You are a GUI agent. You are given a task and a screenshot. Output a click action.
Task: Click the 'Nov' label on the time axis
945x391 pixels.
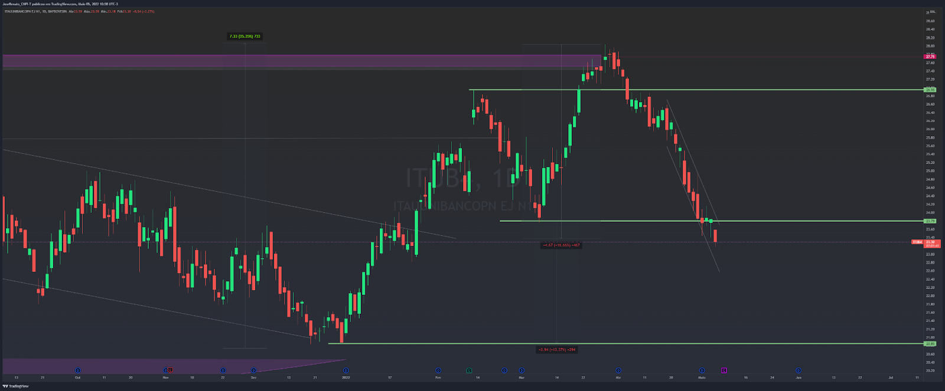[165, 377]
